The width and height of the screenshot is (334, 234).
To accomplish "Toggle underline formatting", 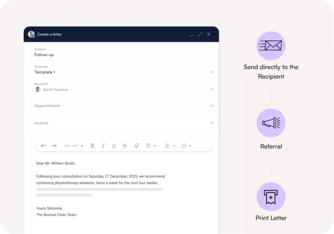I will pos(114,146).
